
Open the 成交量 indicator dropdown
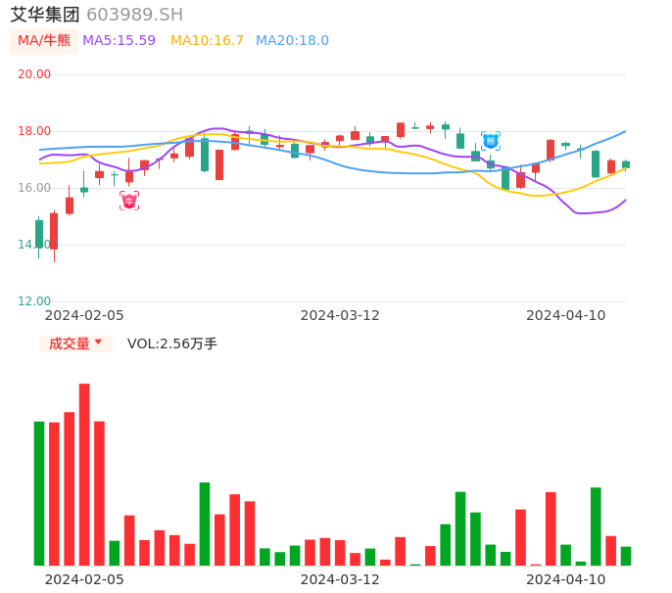(70, 343)
